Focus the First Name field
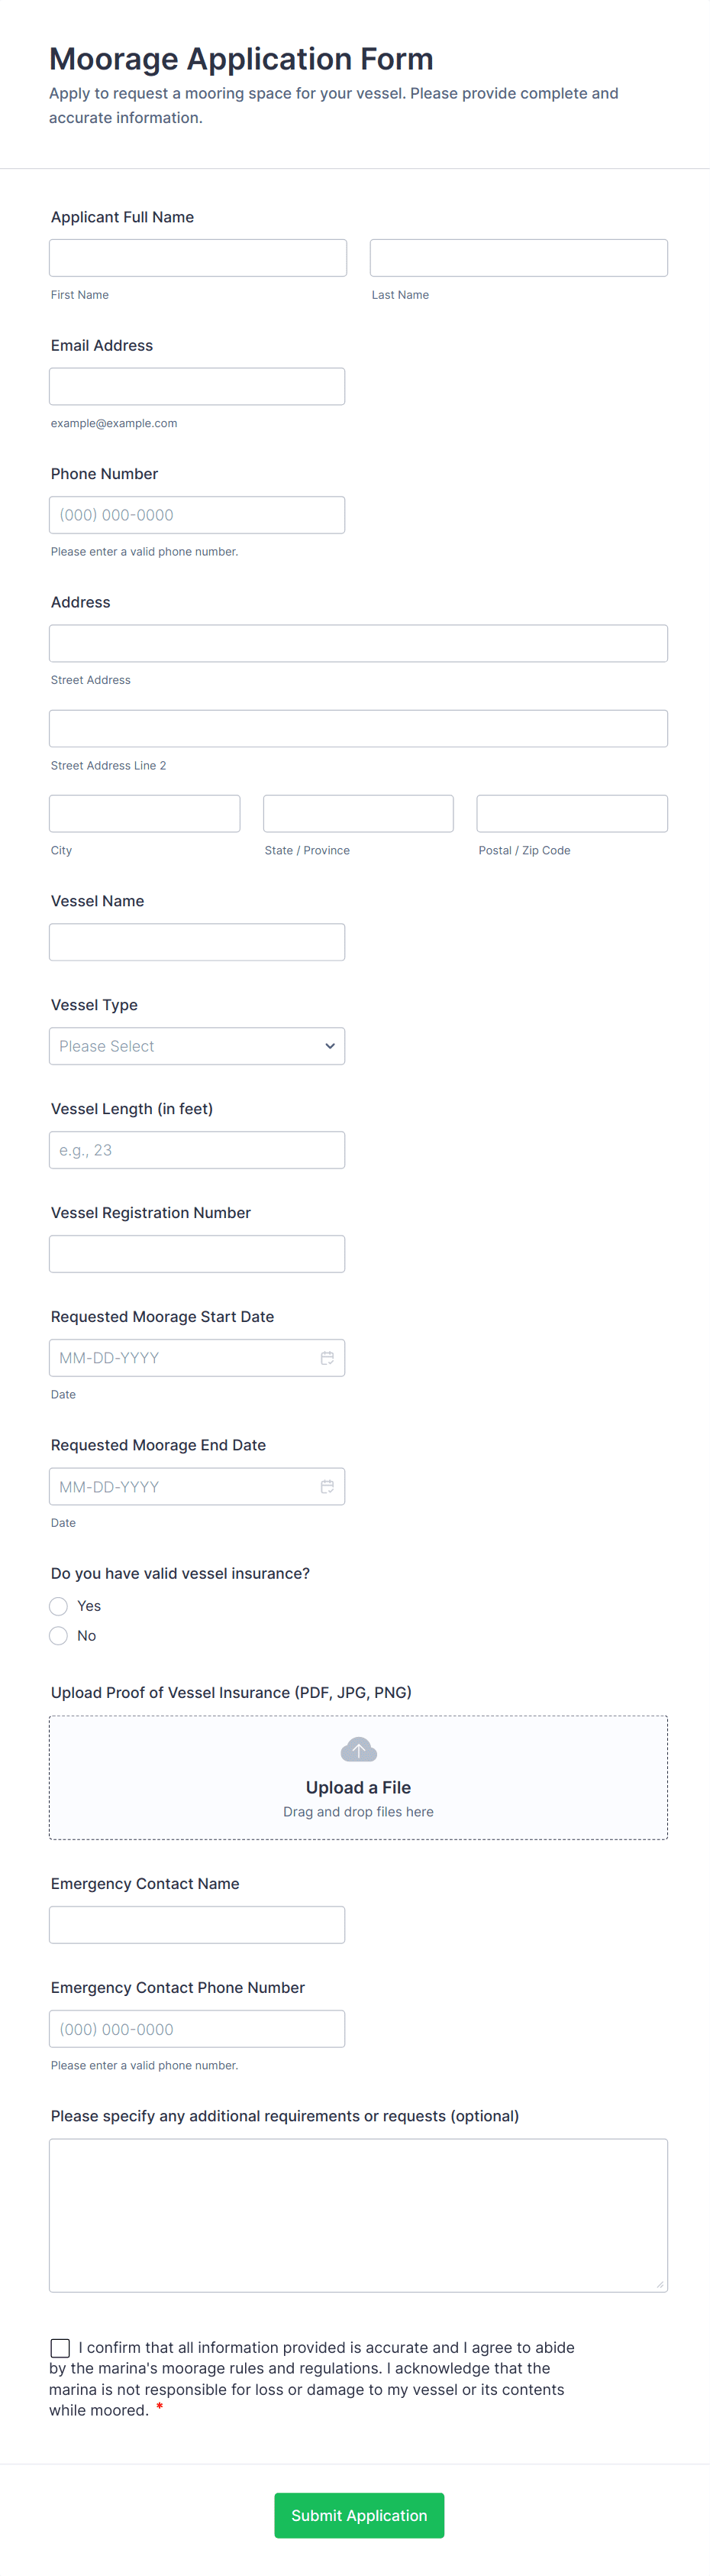The width and height of the screenshot is (710, 2576). pos(198,258)
